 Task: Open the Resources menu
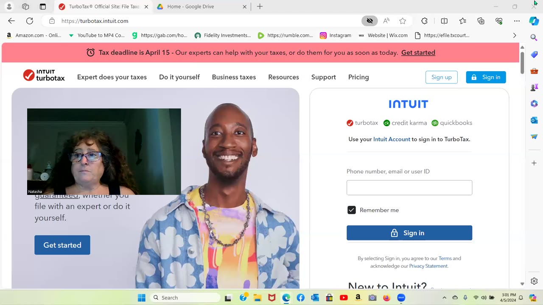[283, 77]
